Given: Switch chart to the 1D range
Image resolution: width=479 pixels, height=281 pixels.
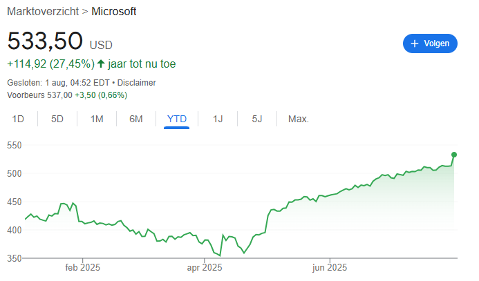Looking at the screenshot, I should pyautogui.click(x=18, y=119).
